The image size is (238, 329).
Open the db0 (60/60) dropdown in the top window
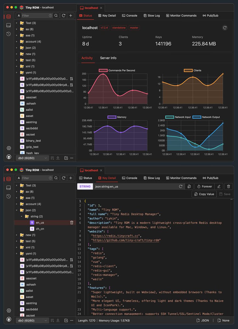click(x=32, y=158)
